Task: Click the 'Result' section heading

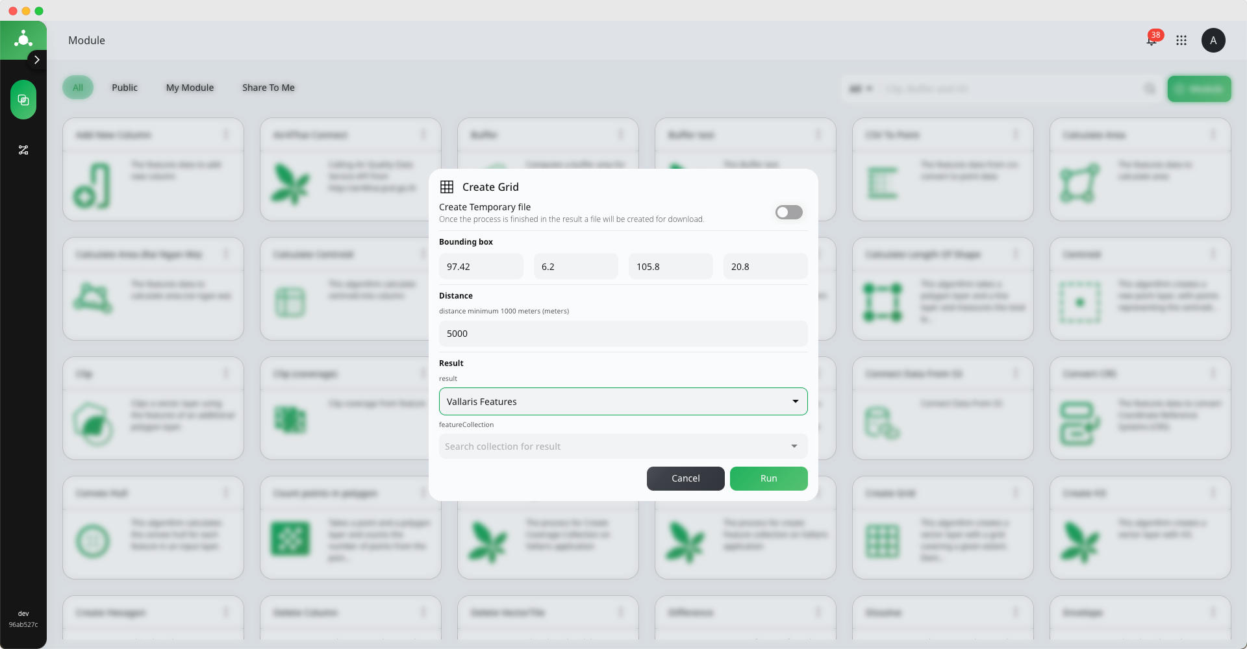Action: pyautogui.click(x=451, y=363)
